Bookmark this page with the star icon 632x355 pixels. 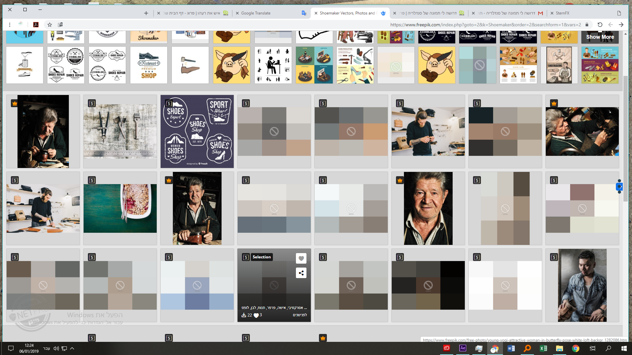coord(50,25)
